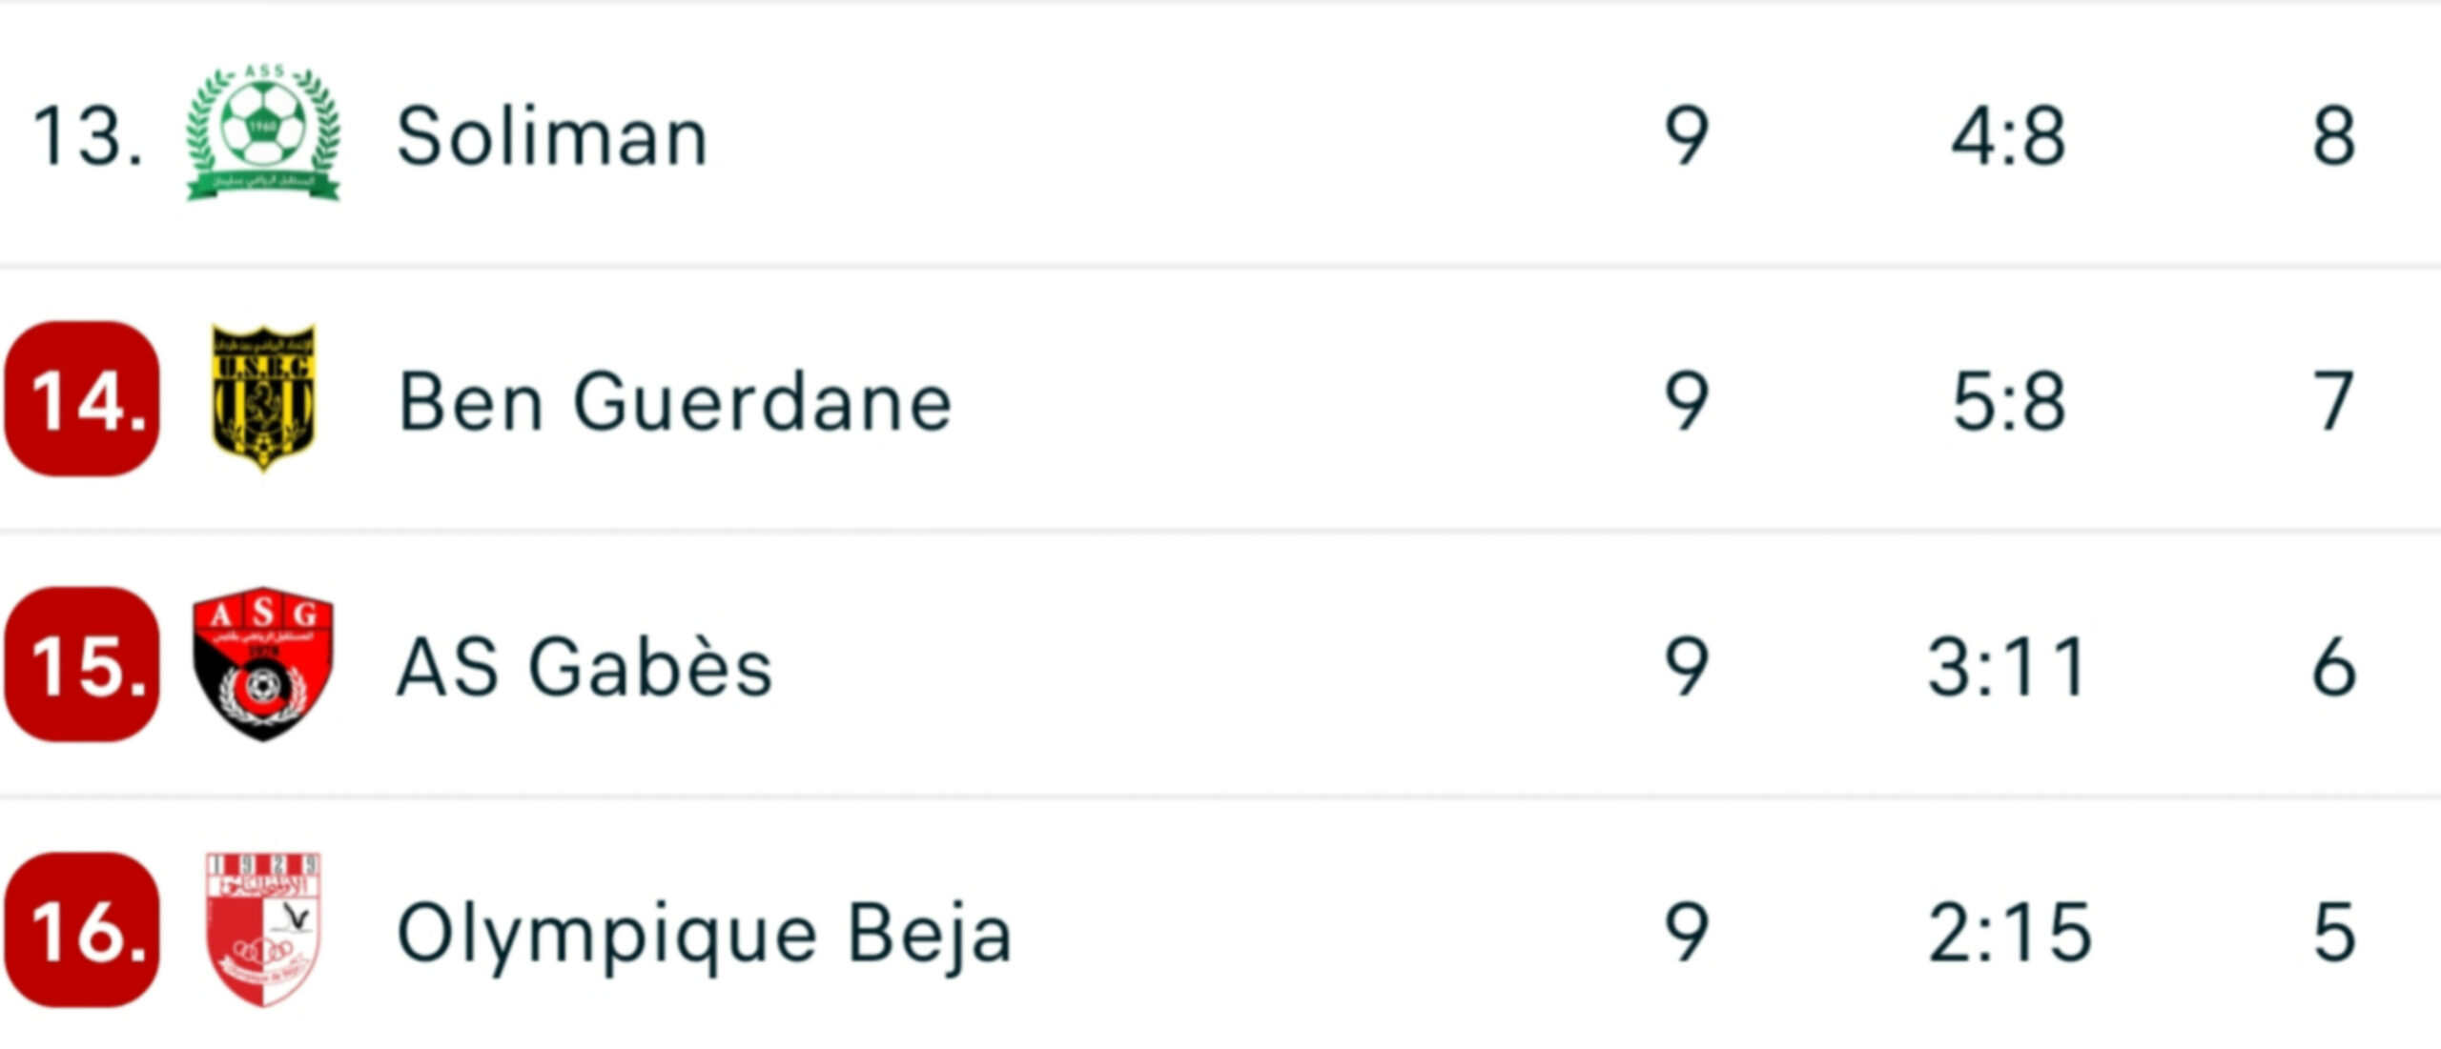Viewport: 2441px width, 1049px height.
Task: Click the red rank 14 badge
Action: pyautogui.click(x=83, y=399)
